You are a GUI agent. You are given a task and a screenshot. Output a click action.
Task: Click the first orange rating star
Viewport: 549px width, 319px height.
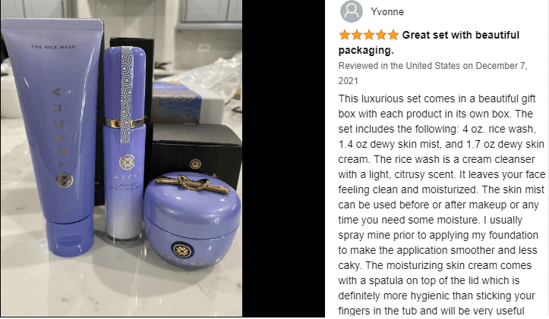pyautogui.click(x=345, y=35)
